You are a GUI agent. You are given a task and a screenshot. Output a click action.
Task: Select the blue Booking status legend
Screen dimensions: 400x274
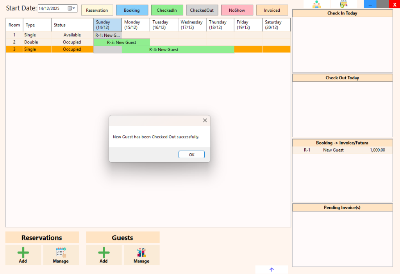coord(132,10)
